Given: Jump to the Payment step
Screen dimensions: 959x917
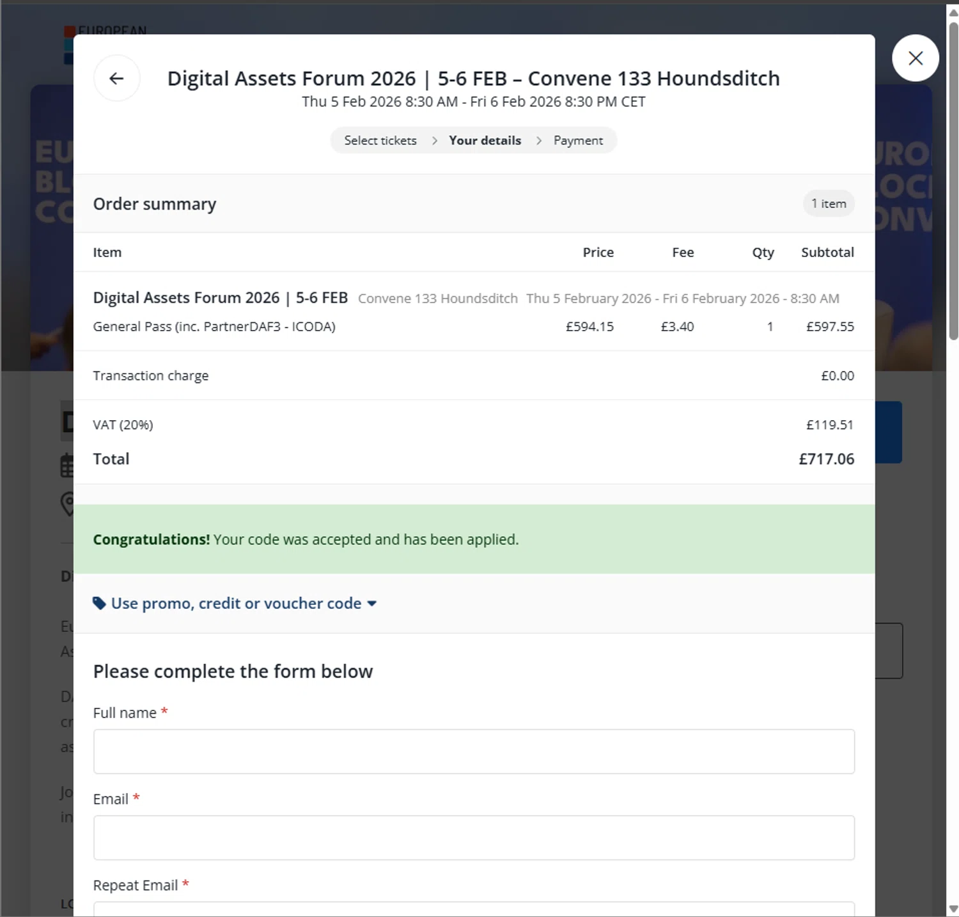Looking at the screenshot, I should pos(578,140).
